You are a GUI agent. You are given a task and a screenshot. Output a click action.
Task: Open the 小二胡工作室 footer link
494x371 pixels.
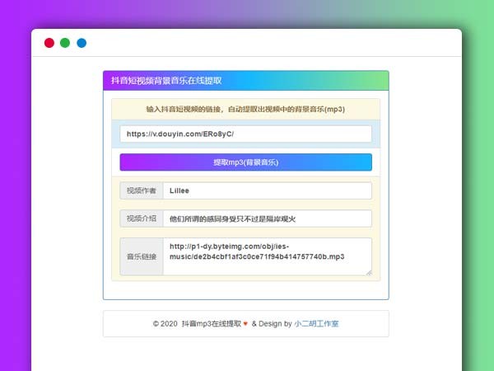click(316, 324)
